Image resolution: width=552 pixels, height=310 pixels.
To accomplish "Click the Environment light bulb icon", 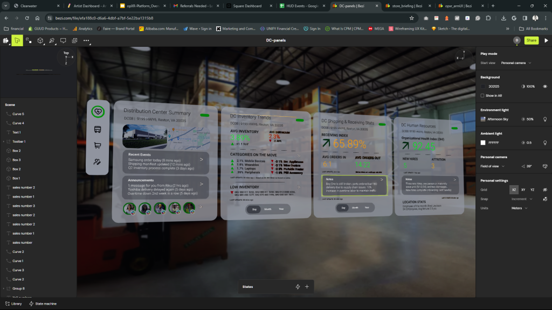I will [x=544, y=119].
